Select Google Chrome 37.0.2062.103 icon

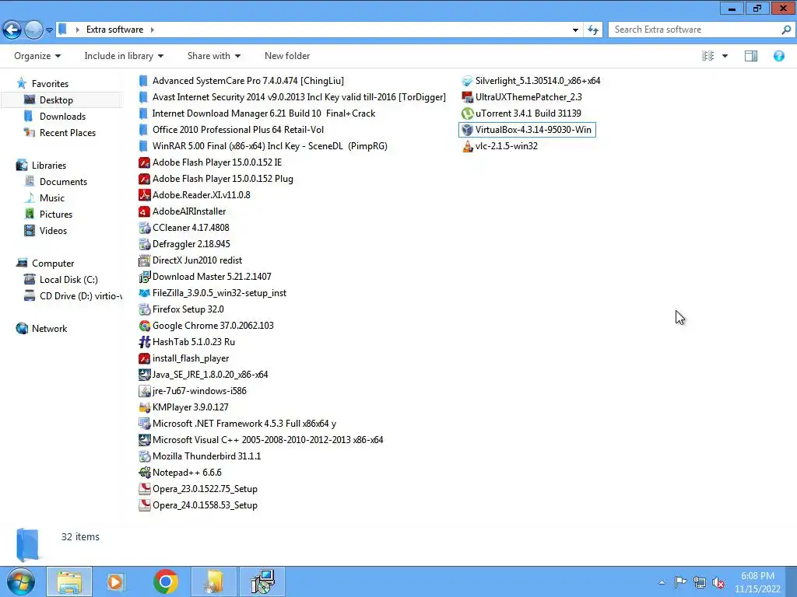[x=144, y=326]
